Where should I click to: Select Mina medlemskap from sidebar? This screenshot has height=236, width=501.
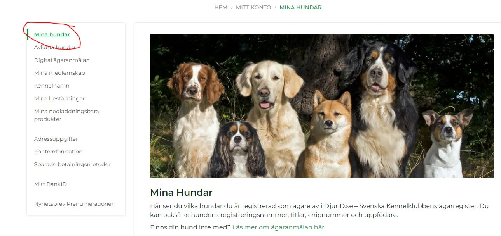(59, 73)
